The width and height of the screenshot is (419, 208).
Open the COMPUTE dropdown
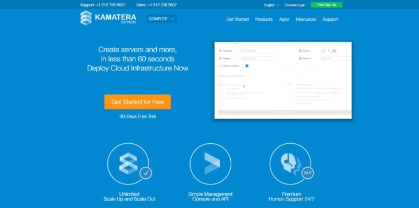click(161, 19)
